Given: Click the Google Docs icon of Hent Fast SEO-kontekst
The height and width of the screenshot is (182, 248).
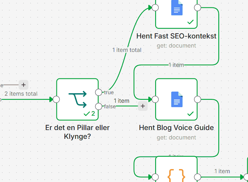Looking at the screenshot, I should [177, 8].
